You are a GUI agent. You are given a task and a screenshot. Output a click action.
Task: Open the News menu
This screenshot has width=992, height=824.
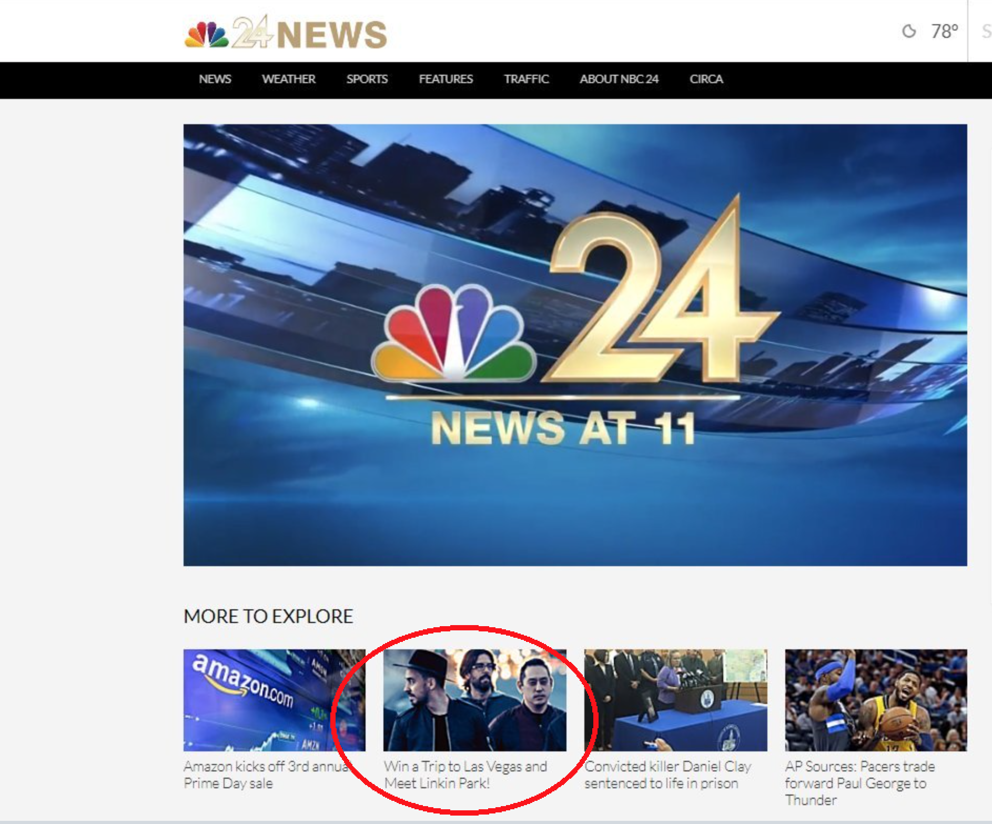pyautogui.click(x=215, y=79)
